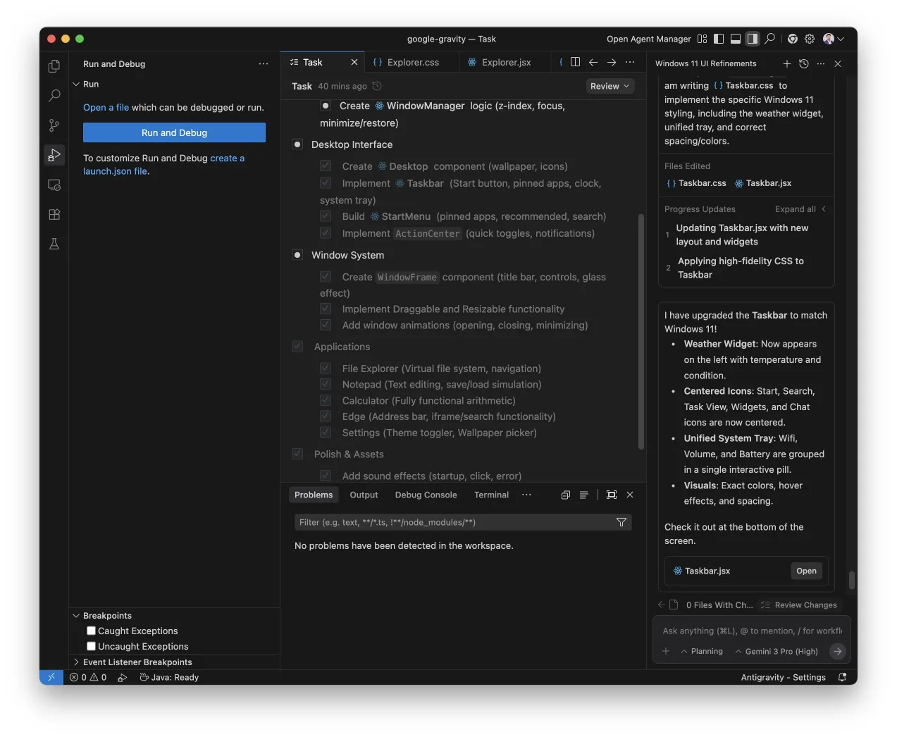Image resolution: width=897 pixels, height=737 pixels.
Task: Open the Explorer sidebar icon
Action: [x=54, y=66]
